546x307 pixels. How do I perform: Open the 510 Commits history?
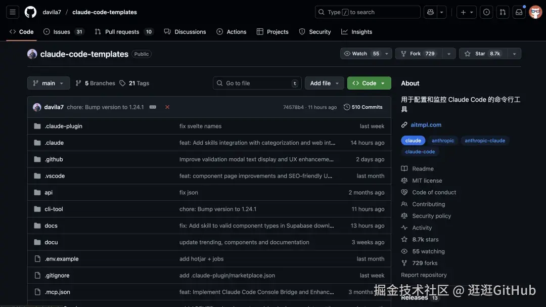point(363,107)
